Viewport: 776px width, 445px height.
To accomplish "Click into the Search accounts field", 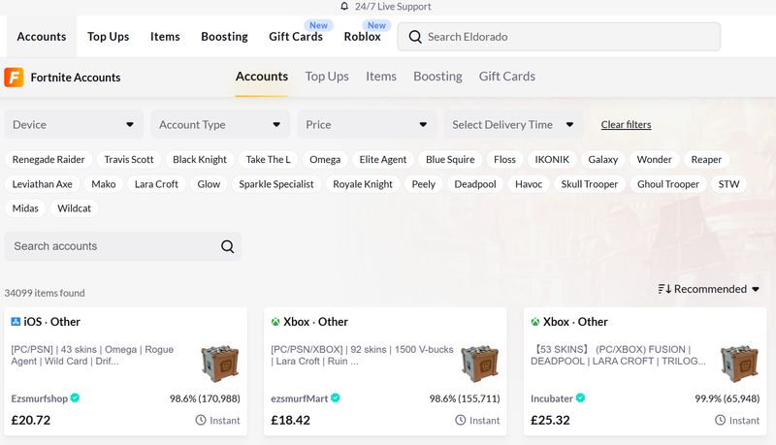I will [123, 246].
